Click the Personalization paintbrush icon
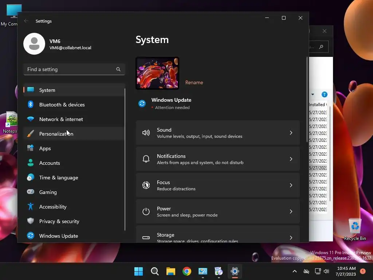Screen dimensions: 373x280 click(x=31, y=133)
